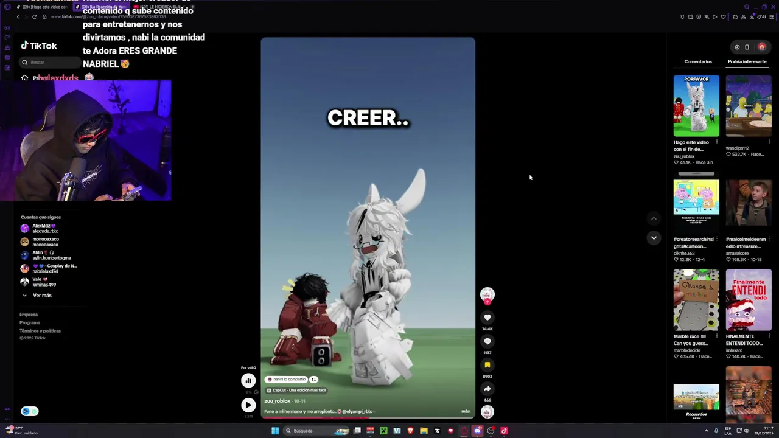The image size is (779, 438).
Task: Open File Explorer from the taskbar
Action: pos(424,431)
